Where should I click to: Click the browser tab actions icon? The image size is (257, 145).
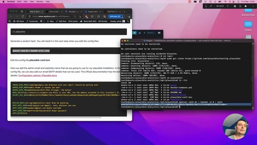pyautogui.click(x=22, y=12)
